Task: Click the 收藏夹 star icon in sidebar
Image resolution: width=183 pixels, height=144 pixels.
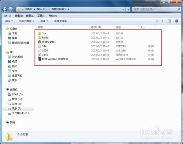Action: tap(7, 29)
